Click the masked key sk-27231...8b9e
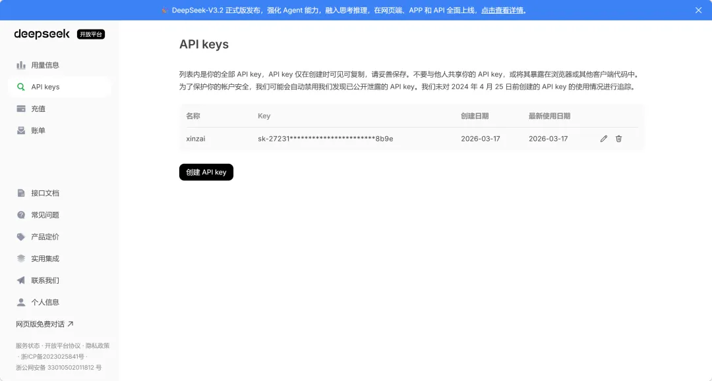Screen dimensions: 712x381 click(x=326, y=139)
